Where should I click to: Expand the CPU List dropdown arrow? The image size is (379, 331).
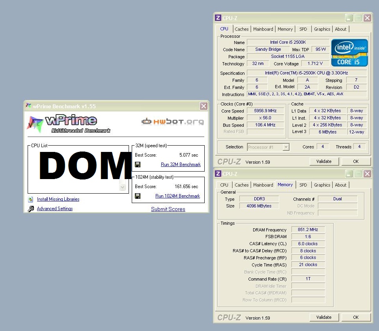click(x=123, y=187)
